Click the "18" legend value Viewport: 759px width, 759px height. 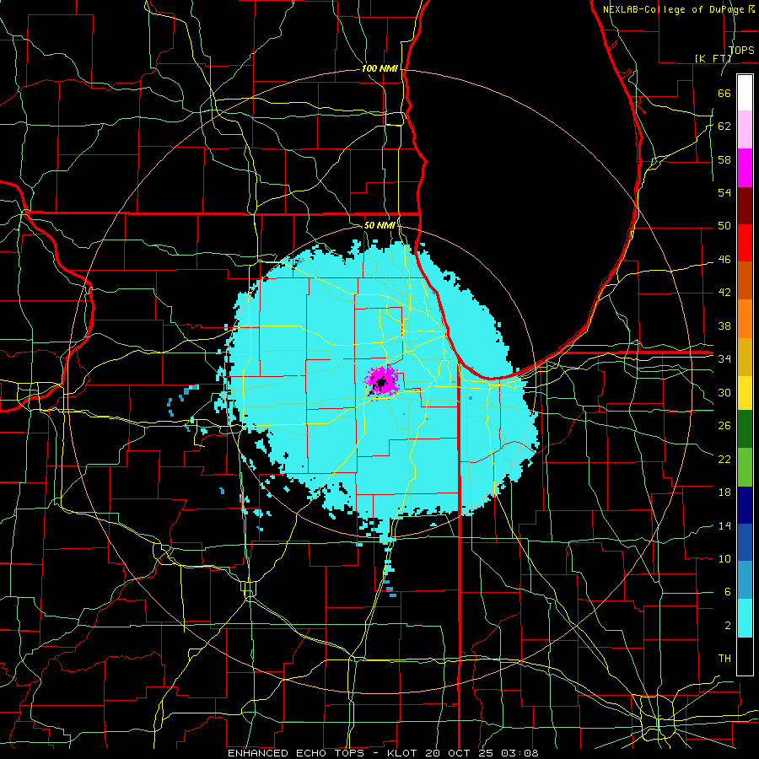point(724,493)
